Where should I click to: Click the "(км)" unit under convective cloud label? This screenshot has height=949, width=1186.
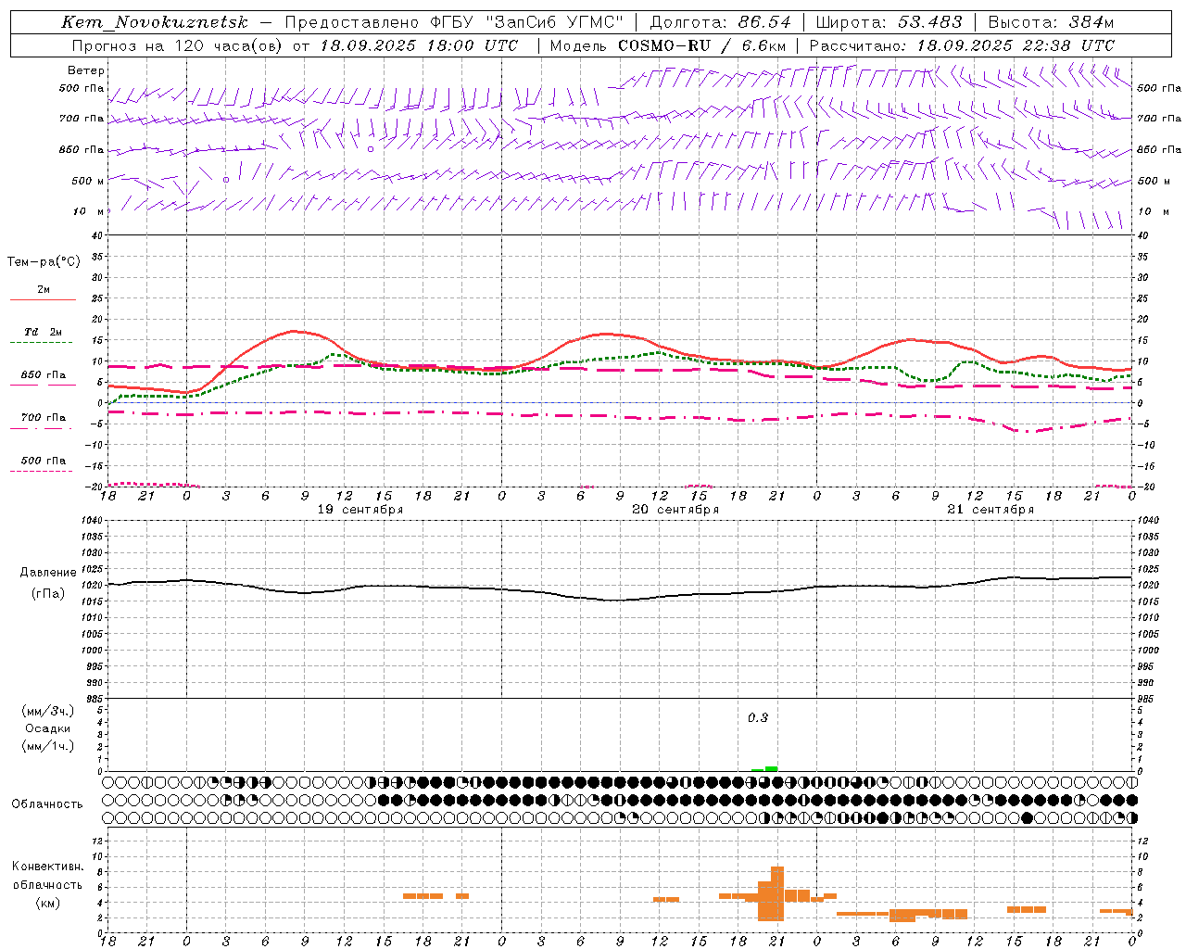coord(47,903)
